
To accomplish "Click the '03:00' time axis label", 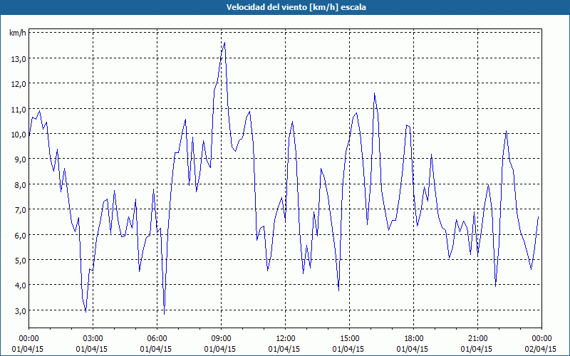I will click(x=93, y=339).
